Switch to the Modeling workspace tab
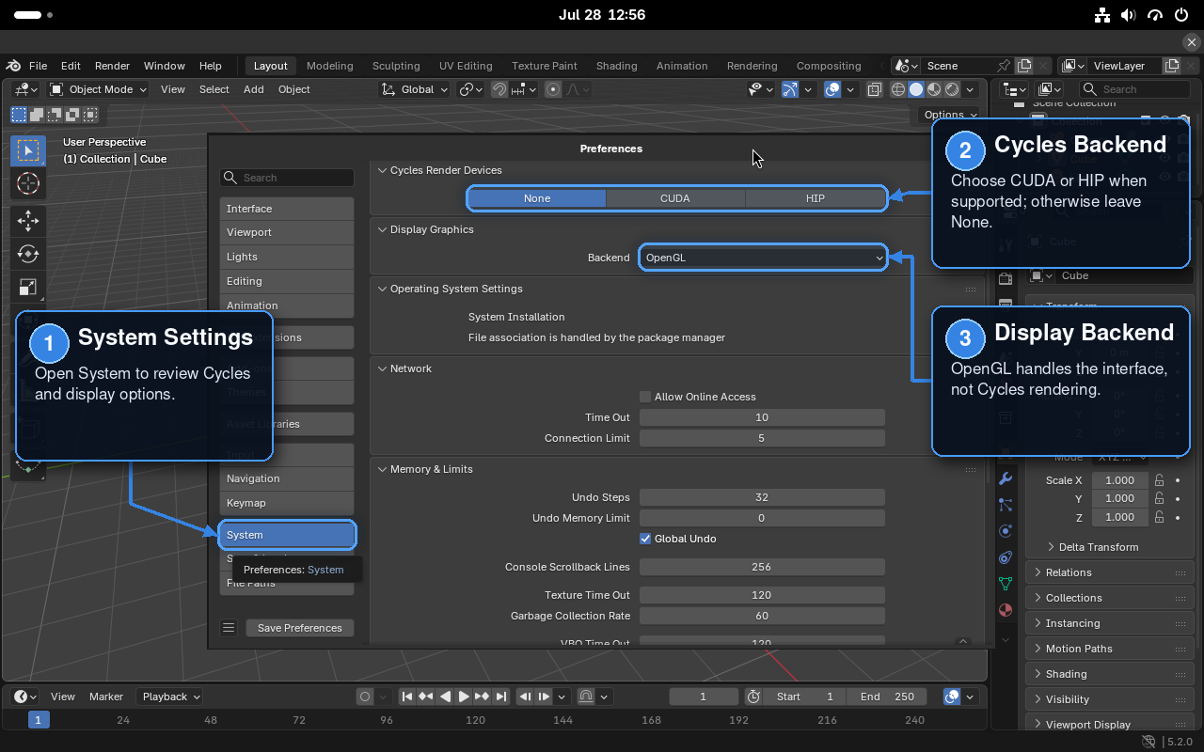1204x752 pixels. [329, 66]
